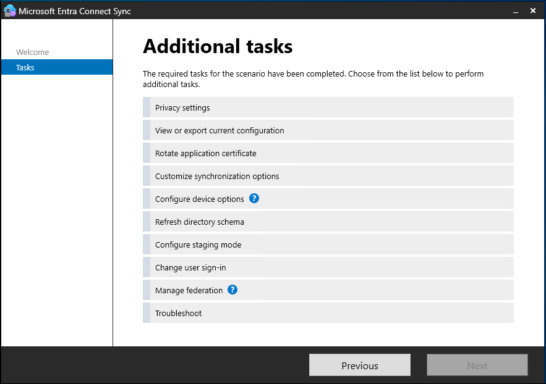Select the Tasks step in sidebar
Image resolution: width=546 pixels, height=384 pixels.
[x=25, y=68]
